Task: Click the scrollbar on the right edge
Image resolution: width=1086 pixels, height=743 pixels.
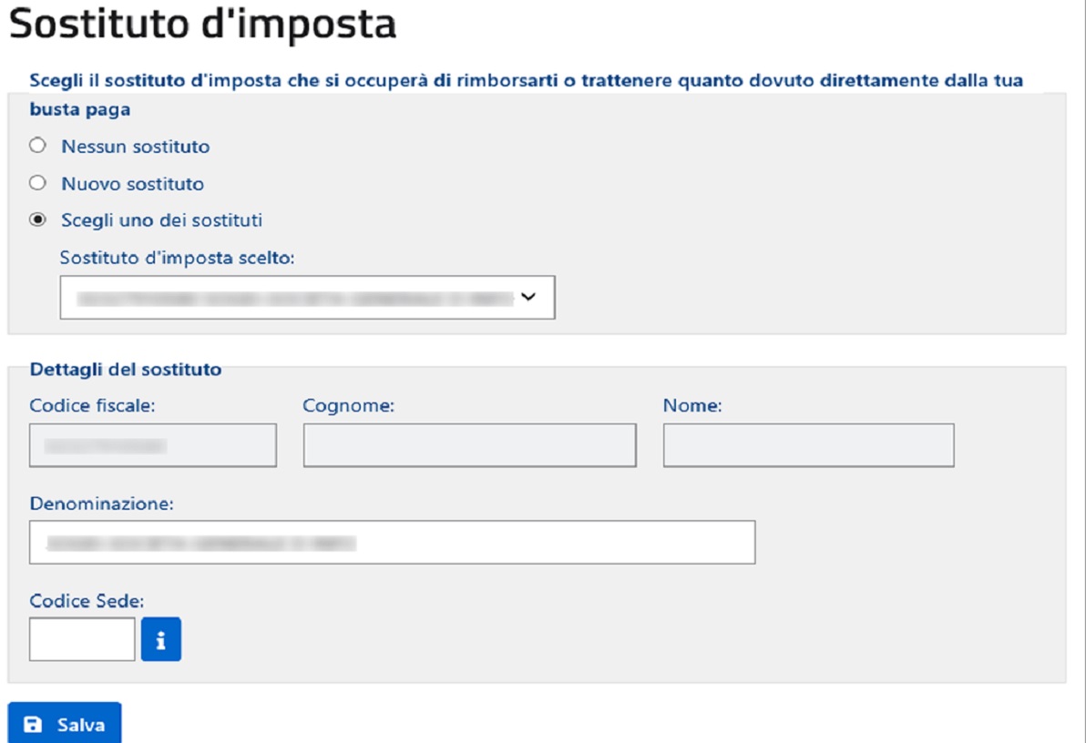Action: [x=1081, y=371]
